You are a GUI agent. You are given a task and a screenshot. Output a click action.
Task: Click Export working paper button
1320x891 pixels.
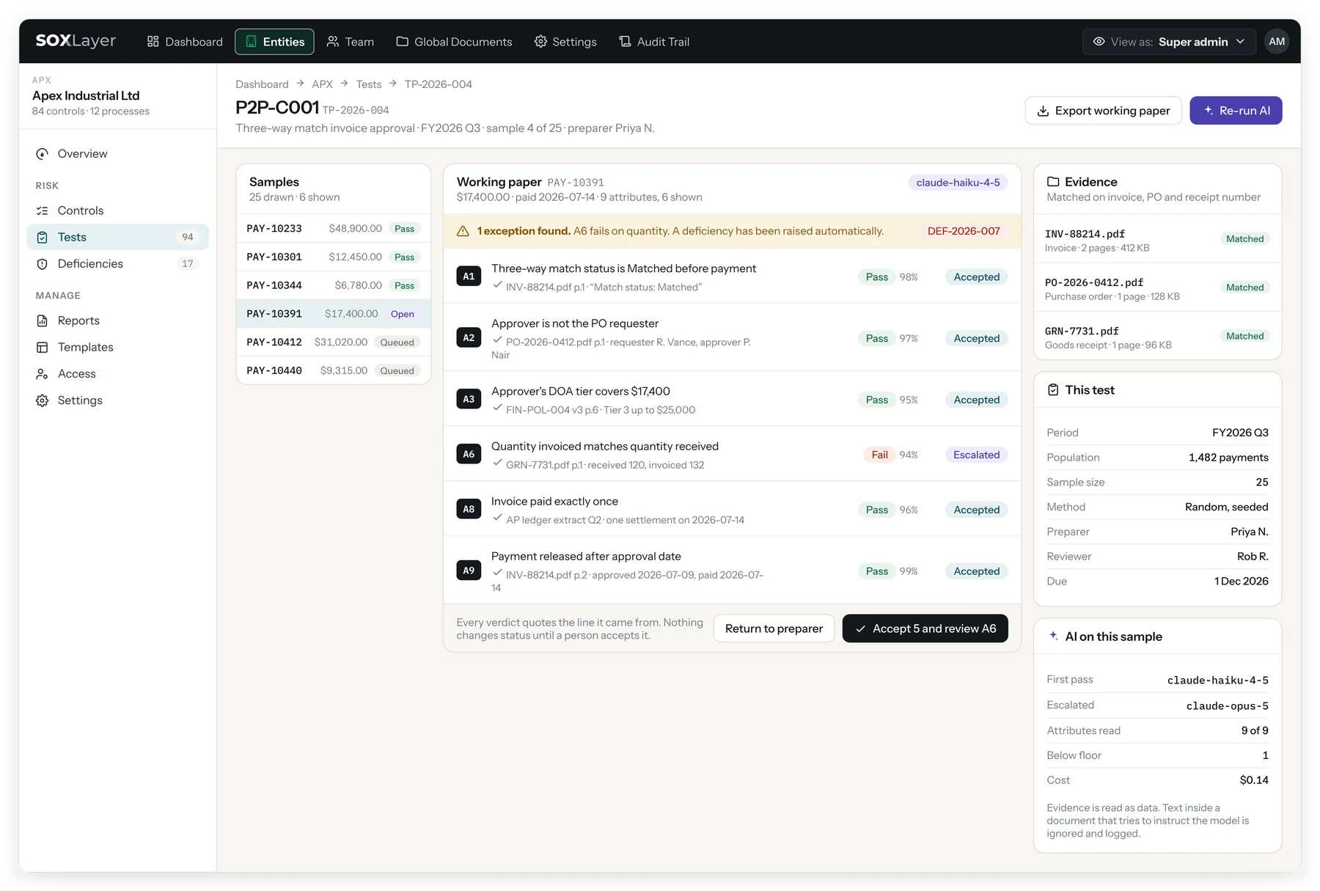tap(1103, 111)
